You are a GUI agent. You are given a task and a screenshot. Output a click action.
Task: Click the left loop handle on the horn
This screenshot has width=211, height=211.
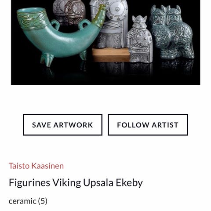coord(55,25)
